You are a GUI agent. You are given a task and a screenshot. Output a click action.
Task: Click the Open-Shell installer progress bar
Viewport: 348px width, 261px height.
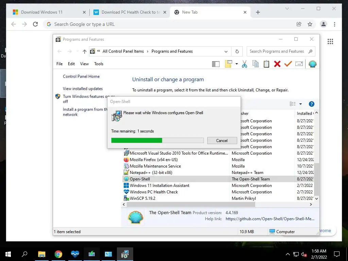(x=157, y=140)
